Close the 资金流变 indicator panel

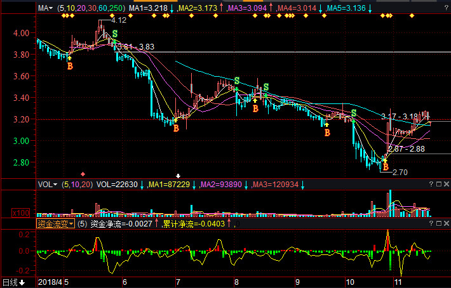tap(447, 223)
